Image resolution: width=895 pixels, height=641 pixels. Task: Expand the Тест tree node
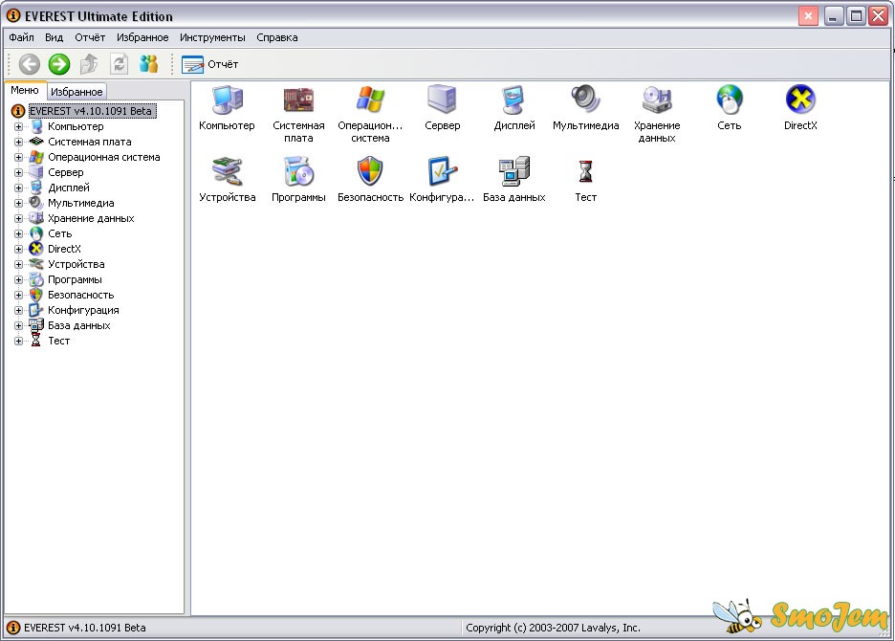(18, 341)
